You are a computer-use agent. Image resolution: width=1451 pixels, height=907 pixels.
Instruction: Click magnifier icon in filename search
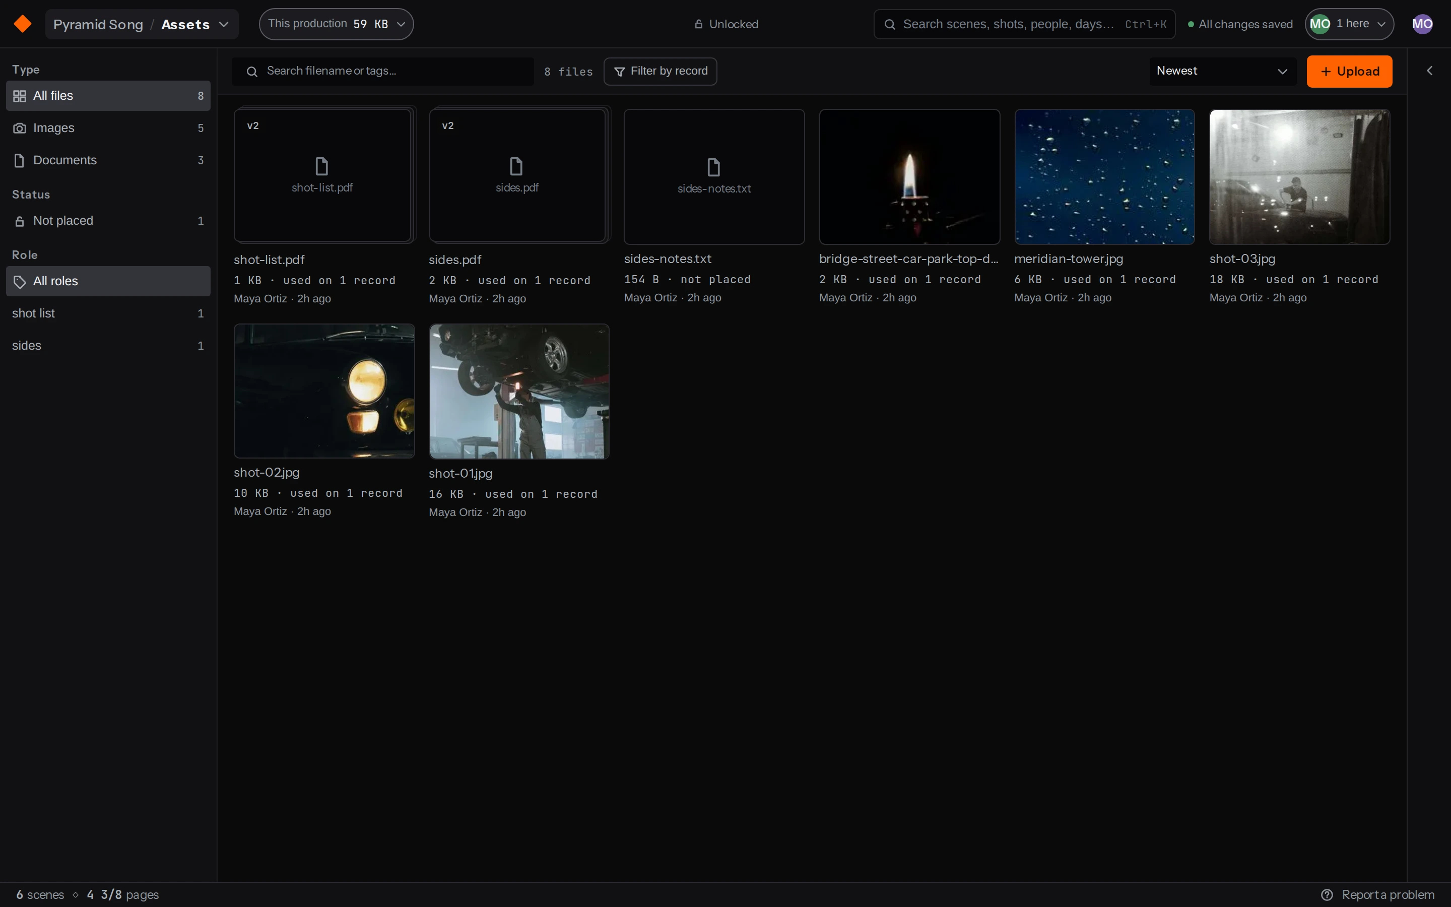[x=252, y=72]
